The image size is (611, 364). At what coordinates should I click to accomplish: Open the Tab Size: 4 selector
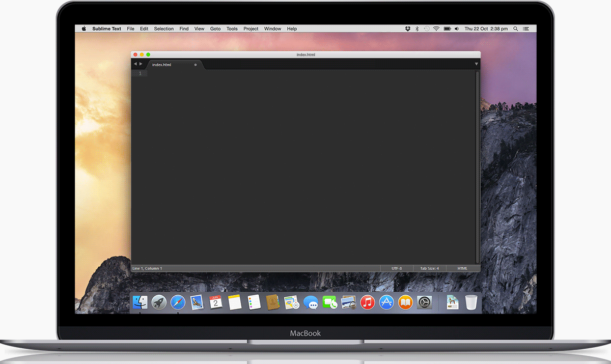coord(429,268)
